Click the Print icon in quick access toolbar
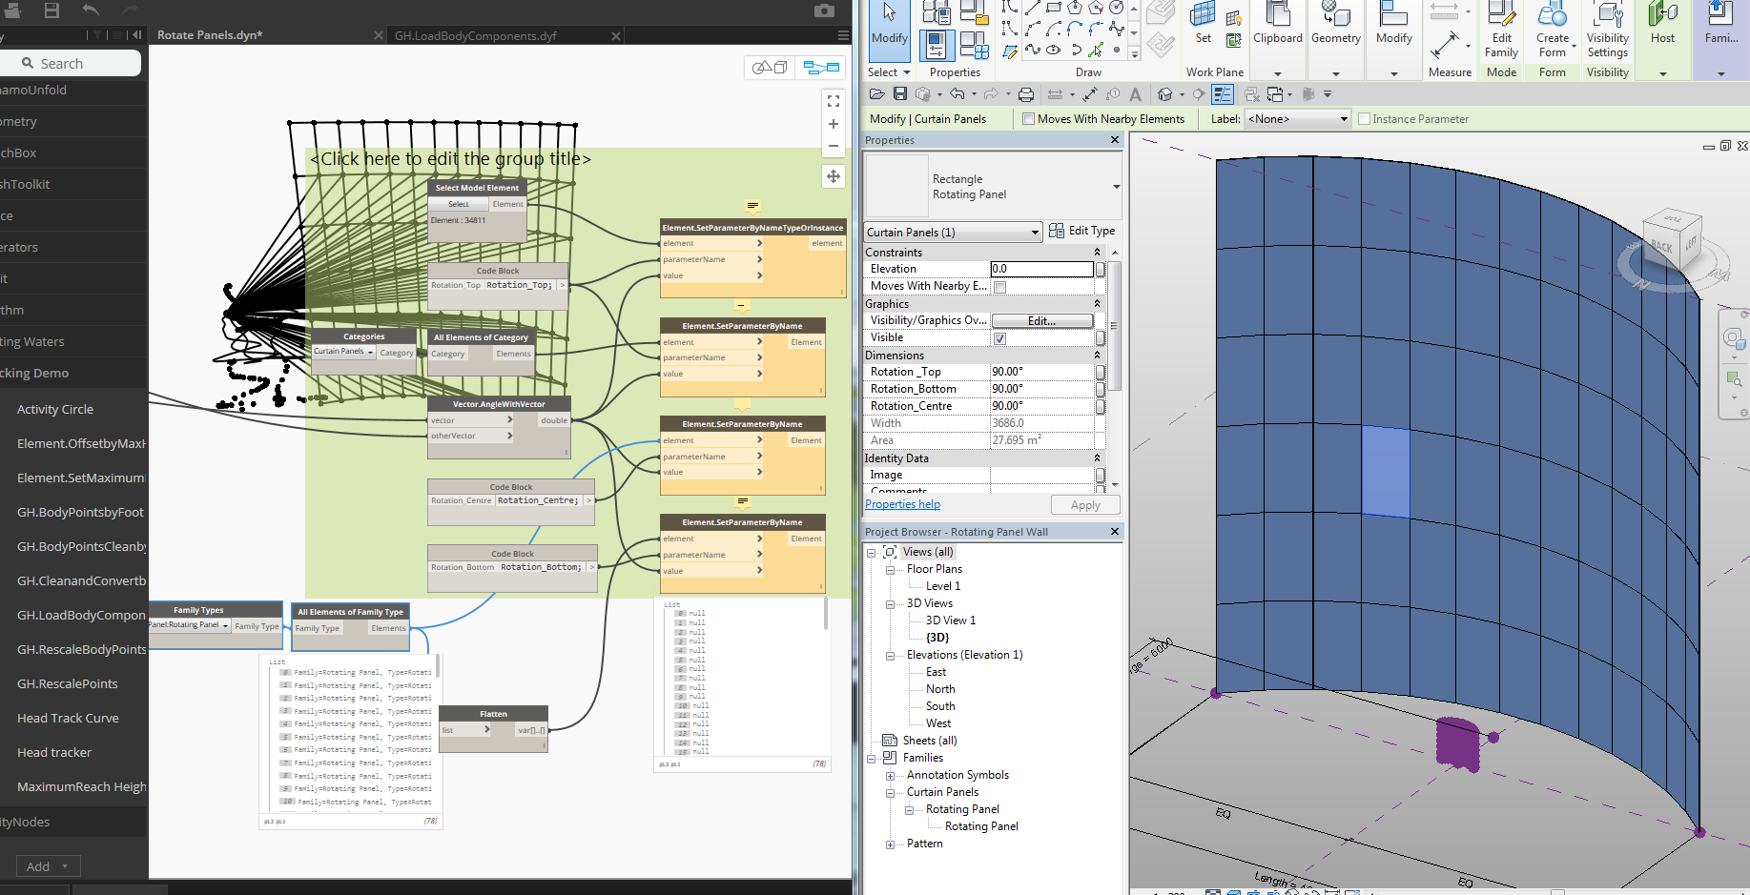 1026,94
